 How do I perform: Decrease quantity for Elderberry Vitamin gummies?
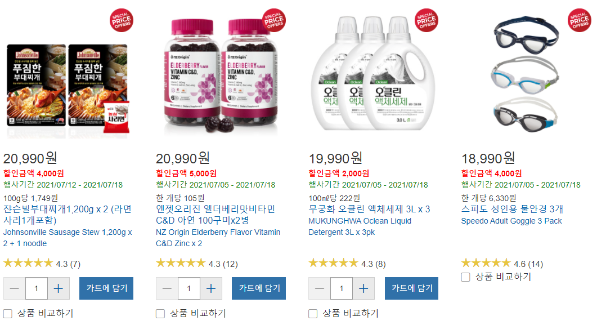(x=167, y=288)
